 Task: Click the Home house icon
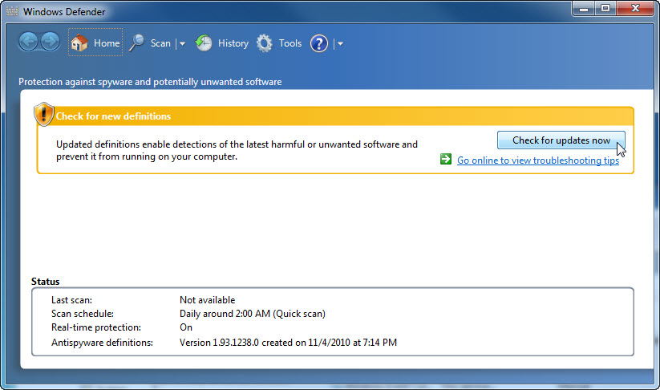tap(79, 43)
